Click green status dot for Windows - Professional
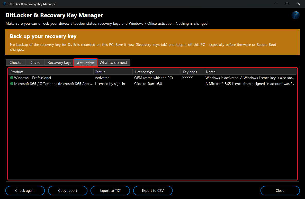The width and height of the screenshot is (305, 199). click(12, 78)
